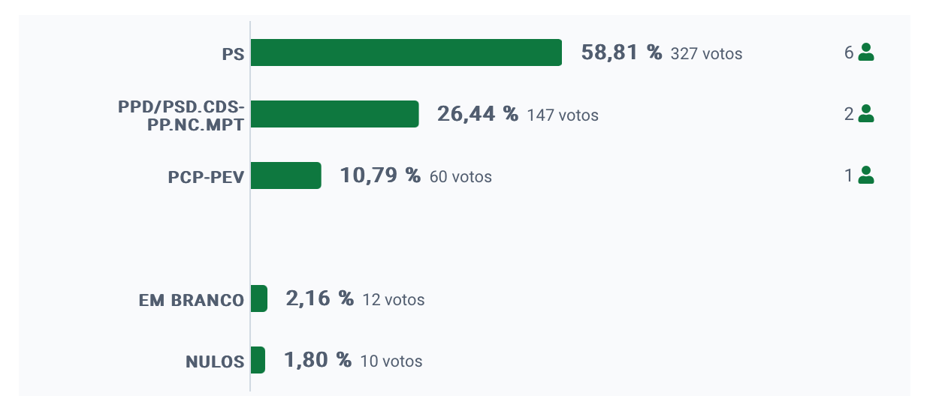Select the PCP-PEV party label

[206, 177]
